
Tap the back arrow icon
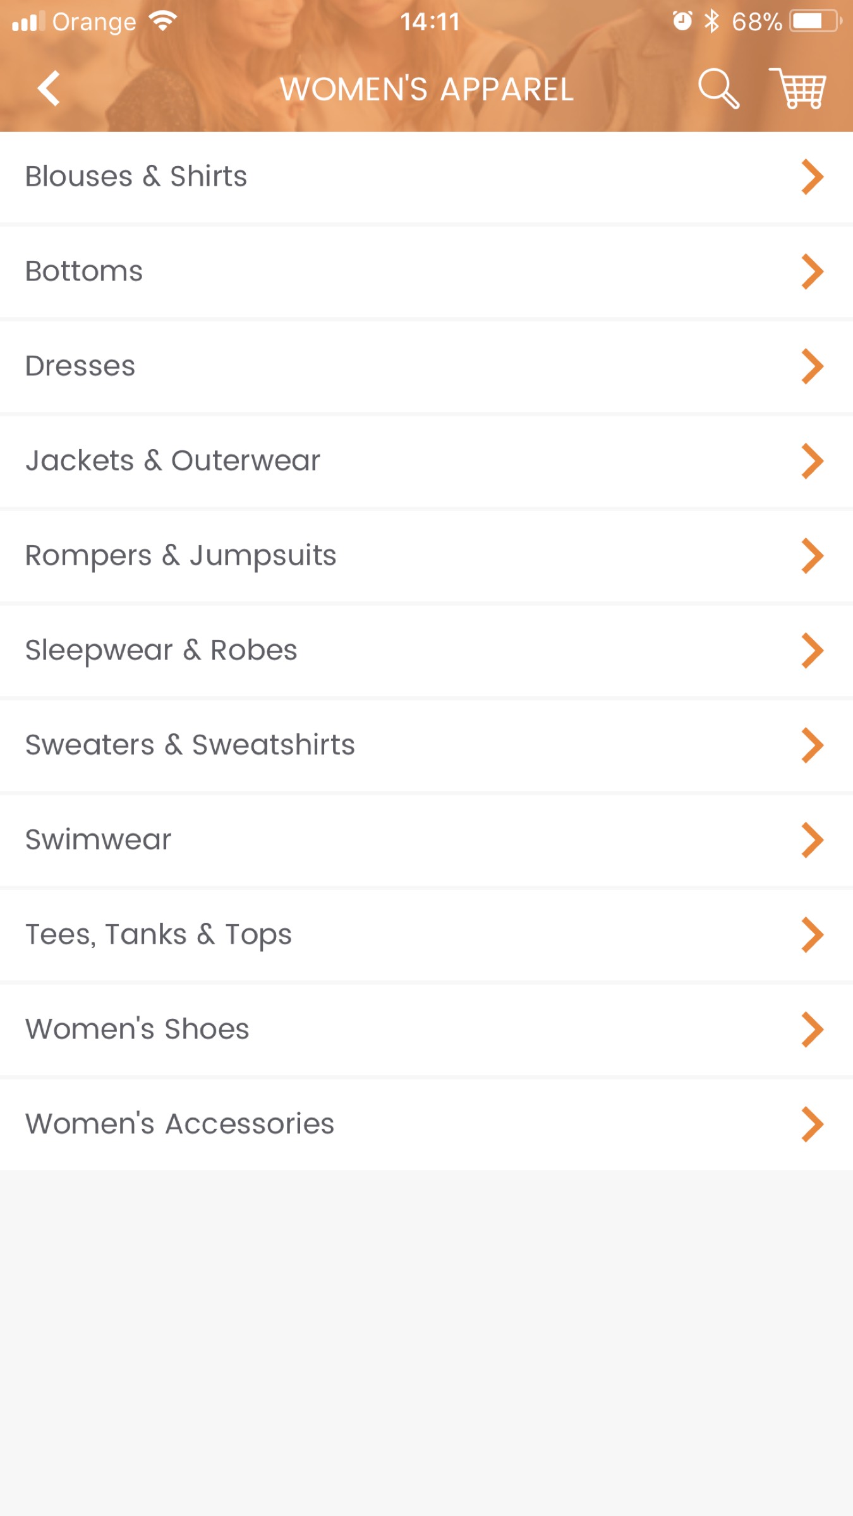tap(49, 88)
